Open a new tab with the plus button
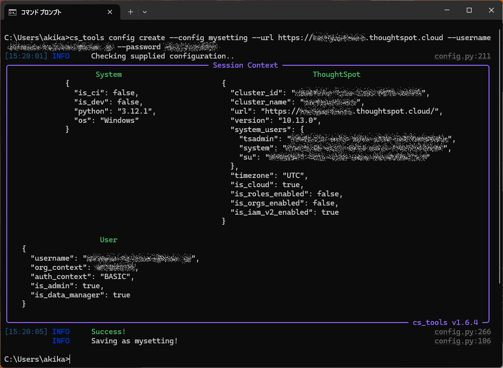 coord(130,12)
